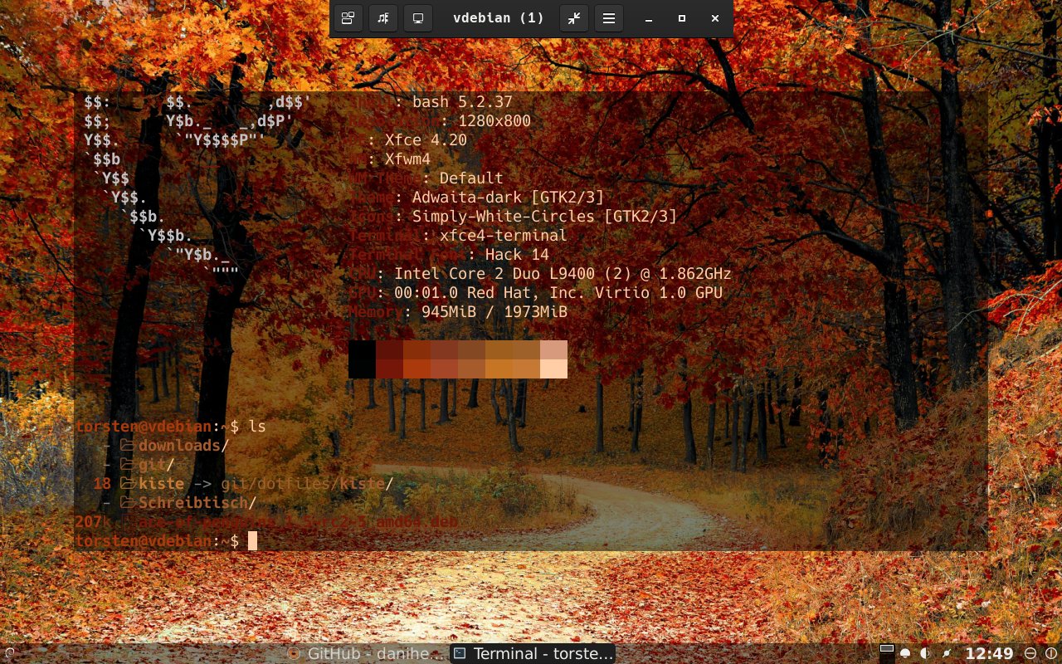Image resolution: width=1062 pixels, height=664 pixels.
Task: Open the applications menu at the panel's left end
Action: 9,653
